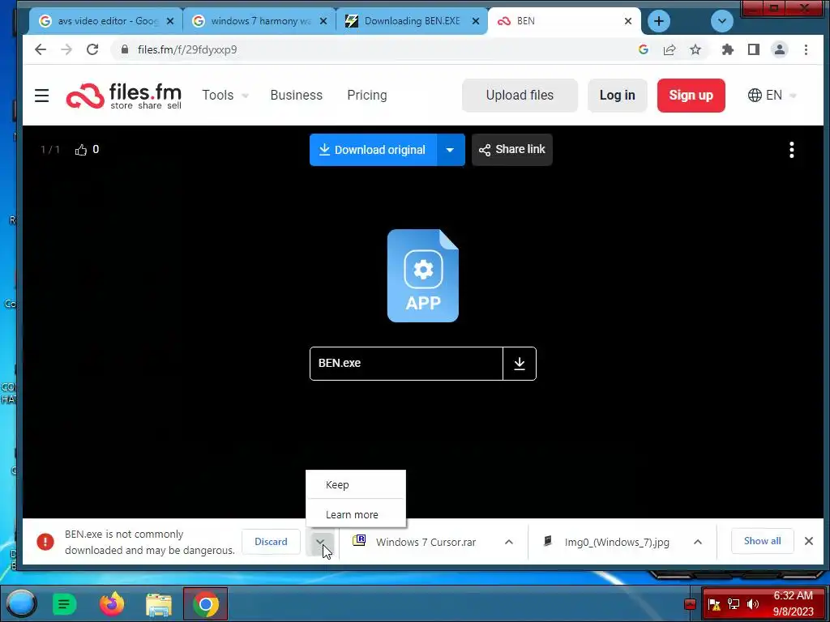Close the downloads bar
Image resolution: width=830 pixels, height=622 pixels.
click(x=808, y=541)
